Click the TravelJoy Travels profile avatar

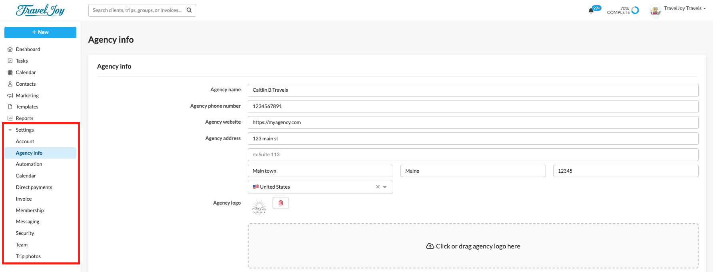pos(655,10)
